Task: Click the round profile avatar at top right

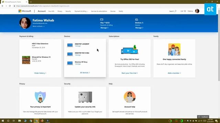Action: 197,11
